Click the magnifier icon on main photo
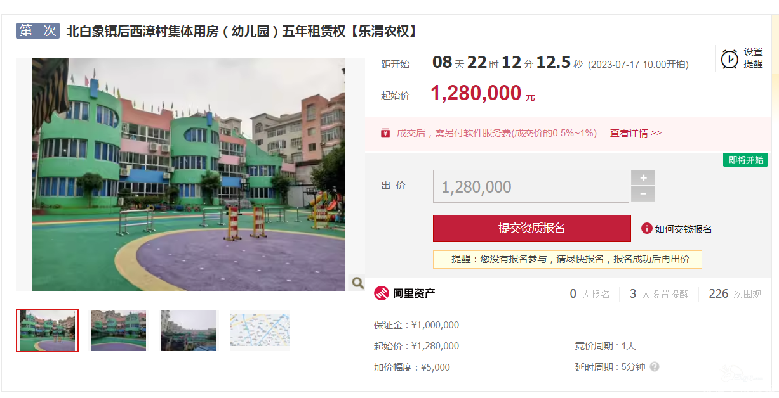The height and width of the screenshot is (398, 779). point(357,283)
